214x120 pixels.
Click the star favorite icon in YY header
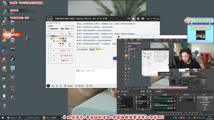click(x=98, y=19)
